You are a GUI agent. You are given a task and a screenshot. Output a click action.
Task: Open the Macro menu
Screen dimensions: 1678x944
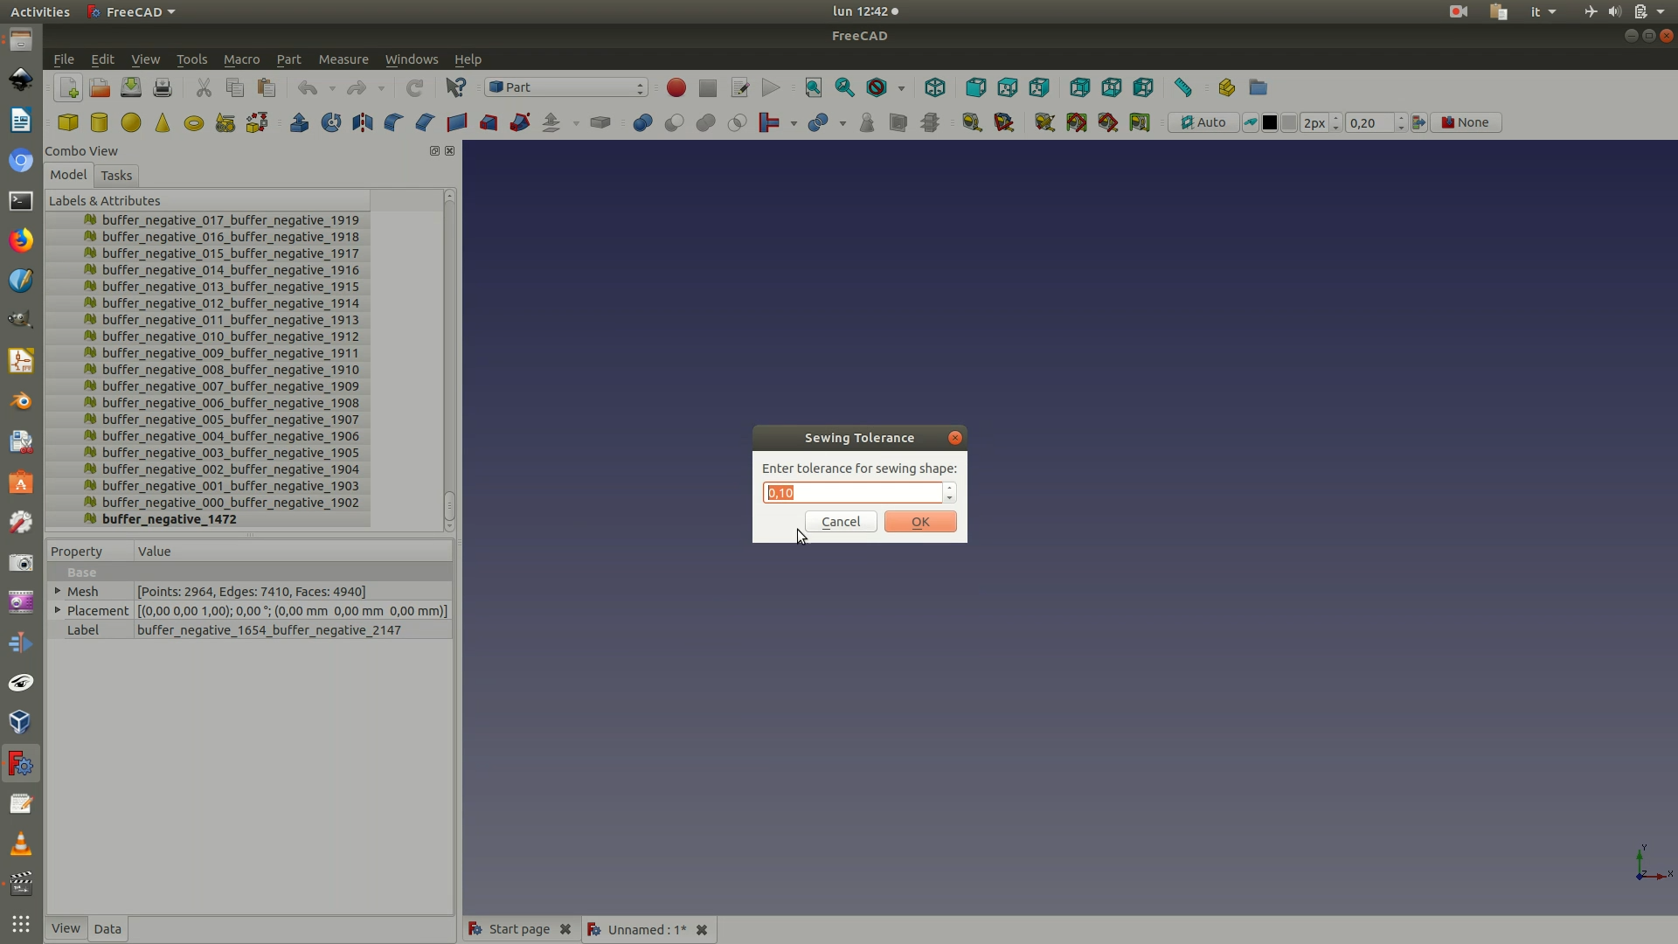(x=241, y=59)
